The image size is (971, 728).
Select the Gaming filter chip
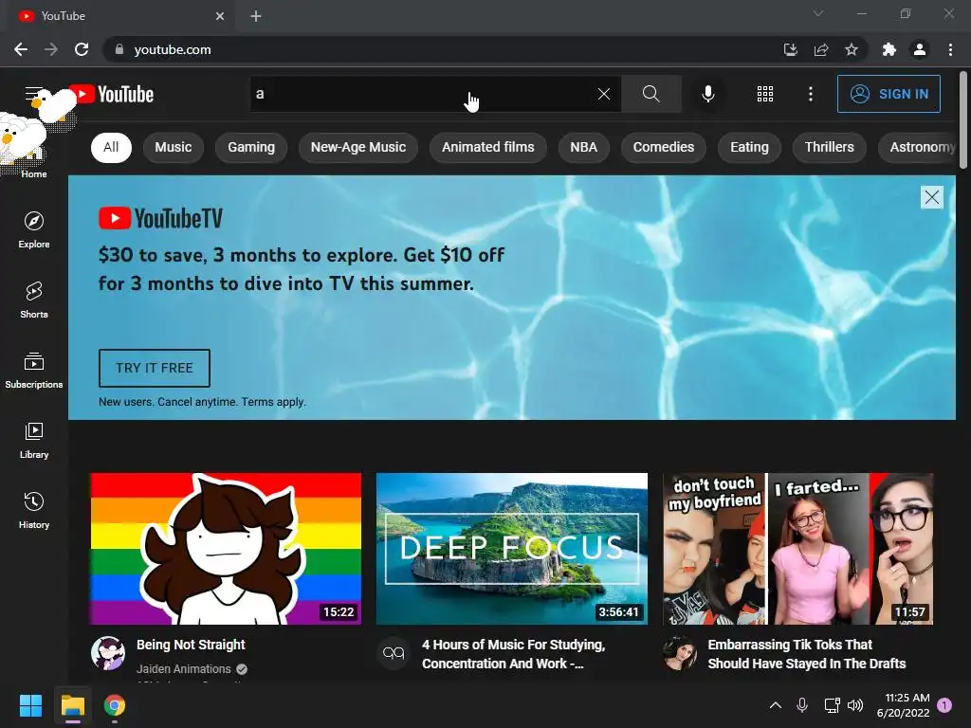251,147
